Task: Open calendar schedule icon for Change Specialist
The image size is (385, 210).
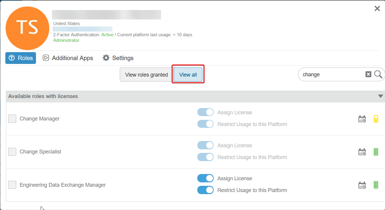Action: [362, 152]
